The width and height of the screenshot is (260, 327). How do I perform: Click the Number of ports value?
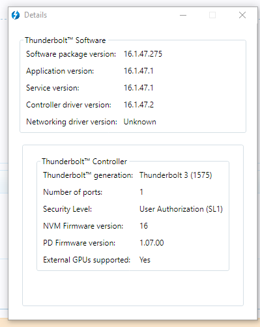pos(141,192)
